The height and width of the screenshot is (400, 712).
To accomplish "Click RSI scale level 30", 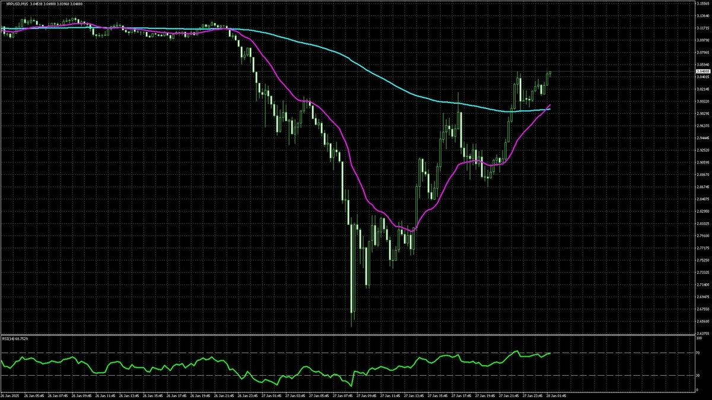I will click(x=698, y=375).
